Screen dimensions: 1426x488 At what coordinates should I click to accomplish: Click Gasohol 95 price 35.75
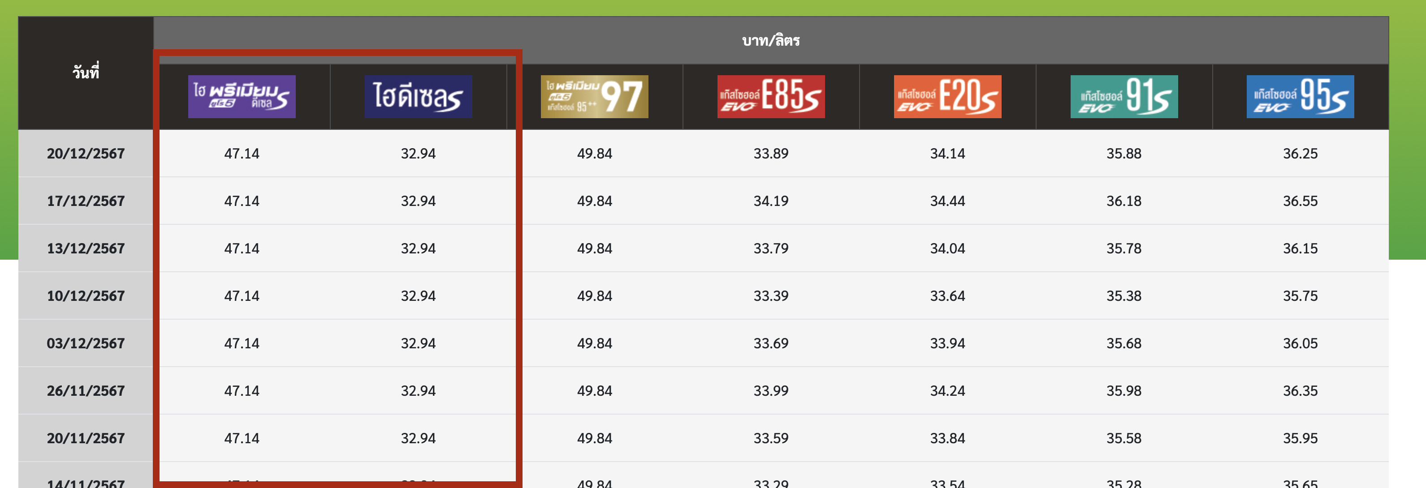pyautogui.click(x=1301, y=296)
